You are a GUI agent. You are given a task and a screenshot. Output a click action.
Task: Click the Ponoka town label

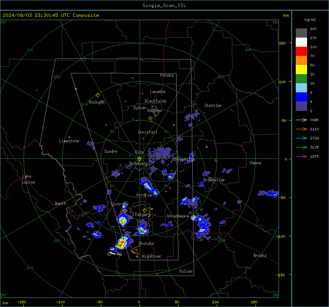[167, 75]
